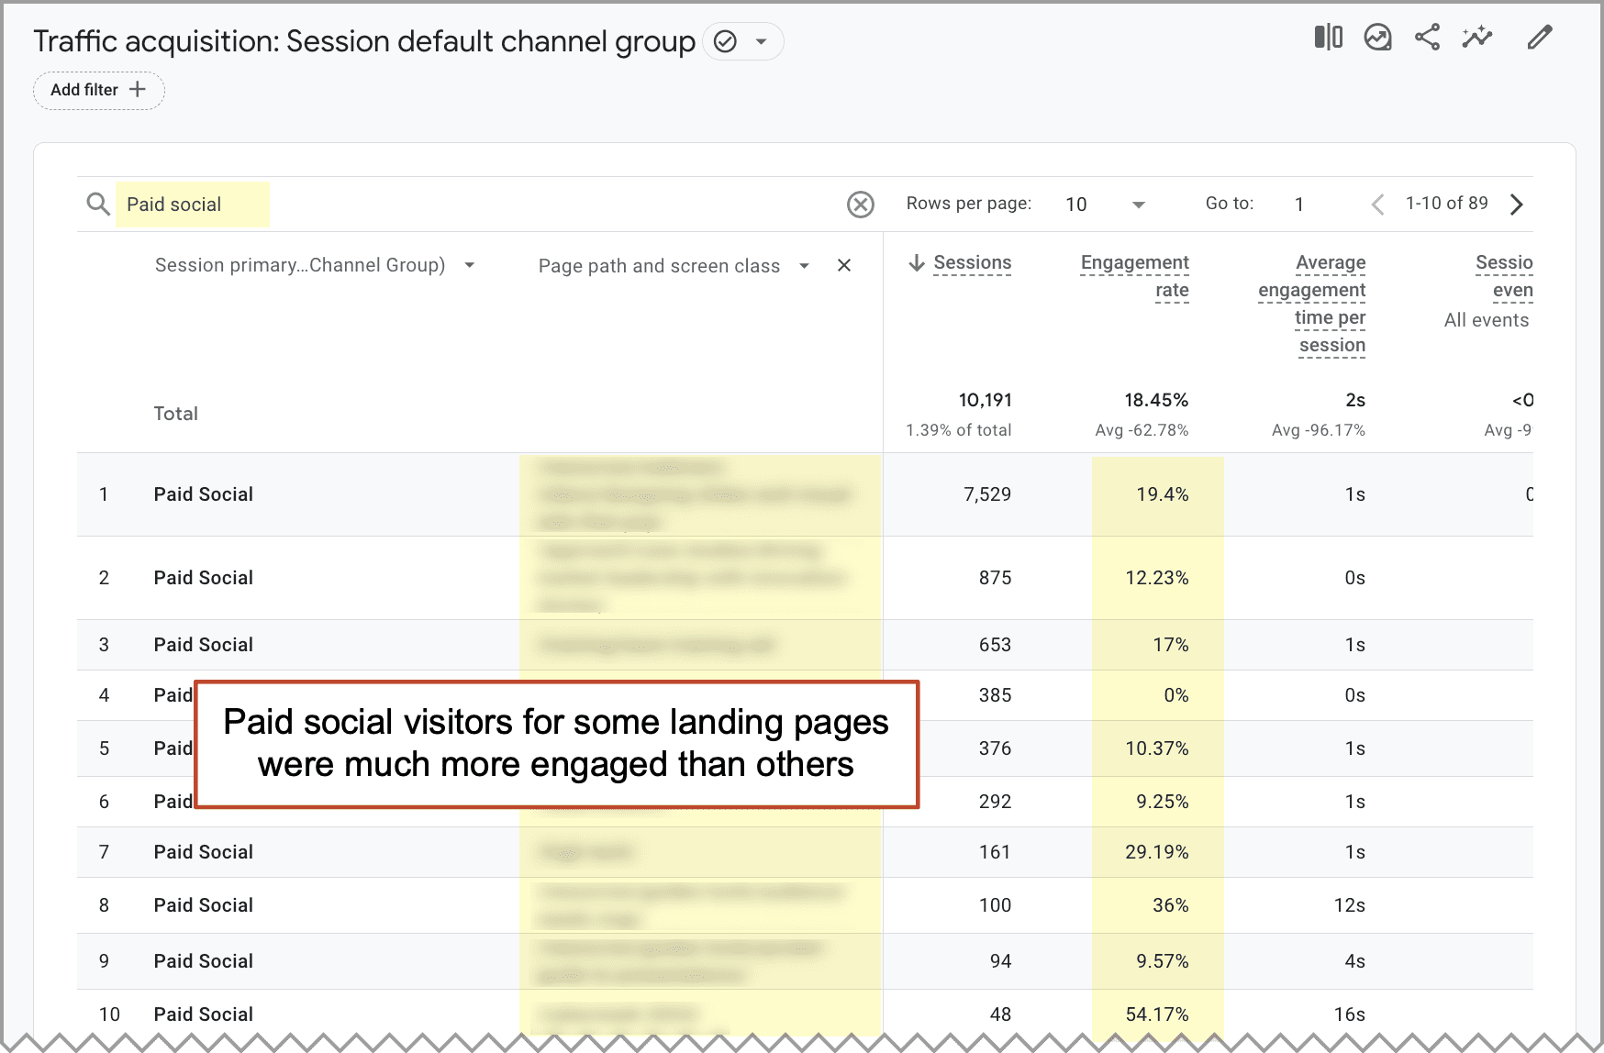Click the Total sessions value 10,191
The height and width of the screenshot is (1053, 1604).
(986, 400)
